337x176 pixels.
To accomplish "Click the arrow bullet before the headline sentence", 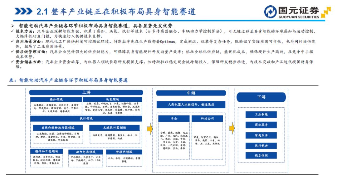I will (x=13, y=26).
